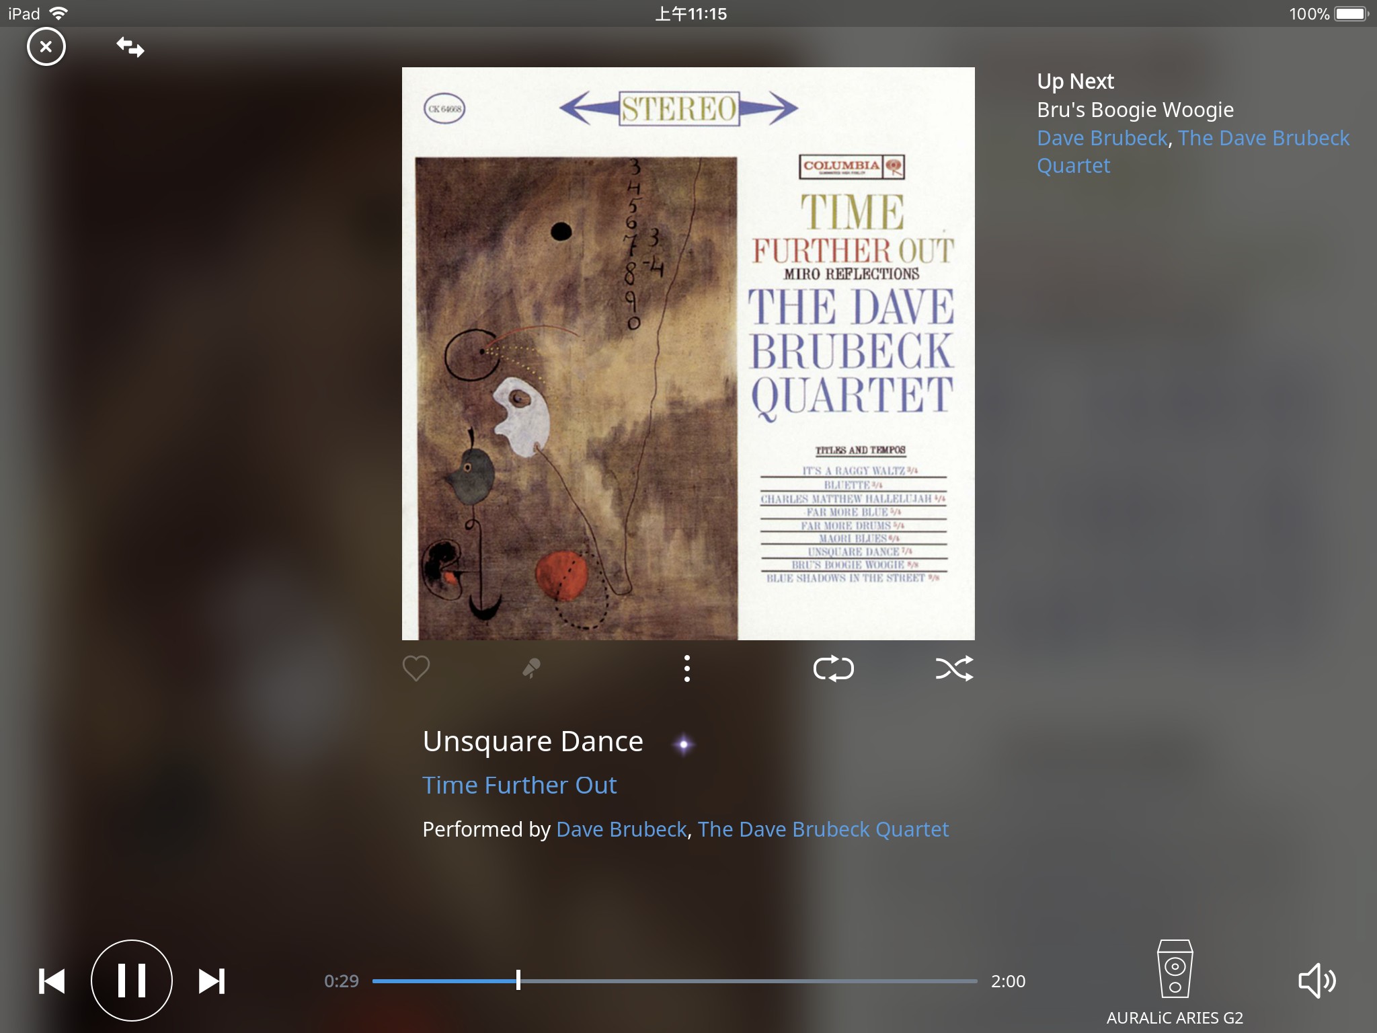Open Dave Brubeck in Performed by line
This screenshot has width=1377, height=1033.
pyautogui.click(x=621, y=829)
